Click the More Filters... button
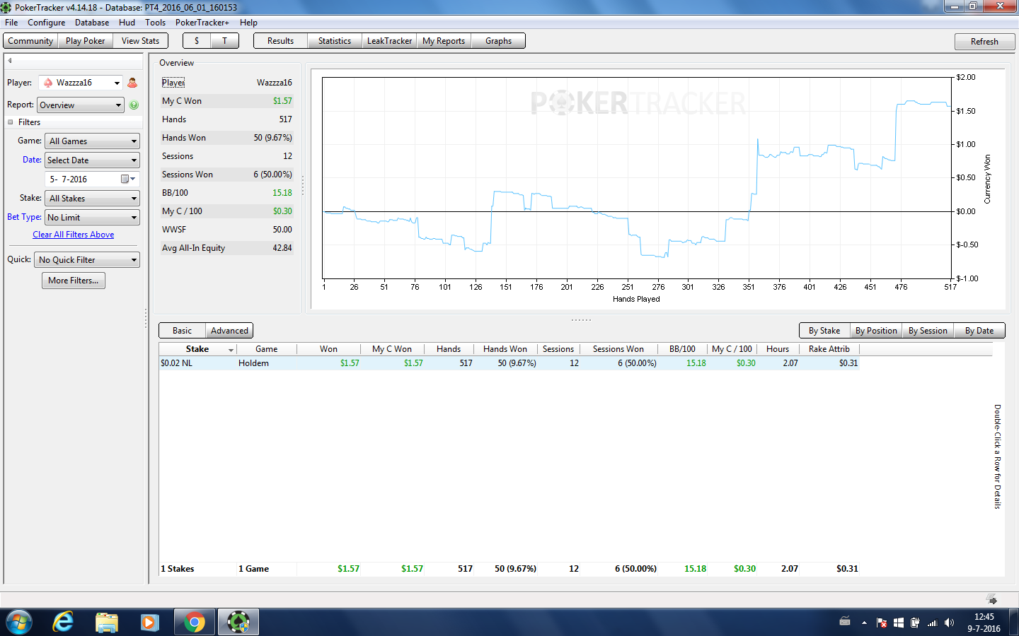1019x636 pixels. (x=74, y=281)
